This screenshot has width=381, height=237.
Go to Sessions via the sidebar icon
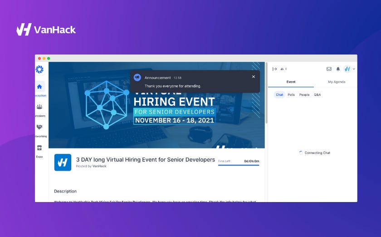(39, 107)
